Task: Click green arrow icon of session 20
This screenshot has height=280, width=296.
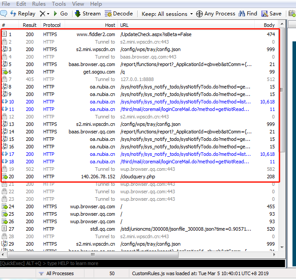Action: tap(5, 176)
